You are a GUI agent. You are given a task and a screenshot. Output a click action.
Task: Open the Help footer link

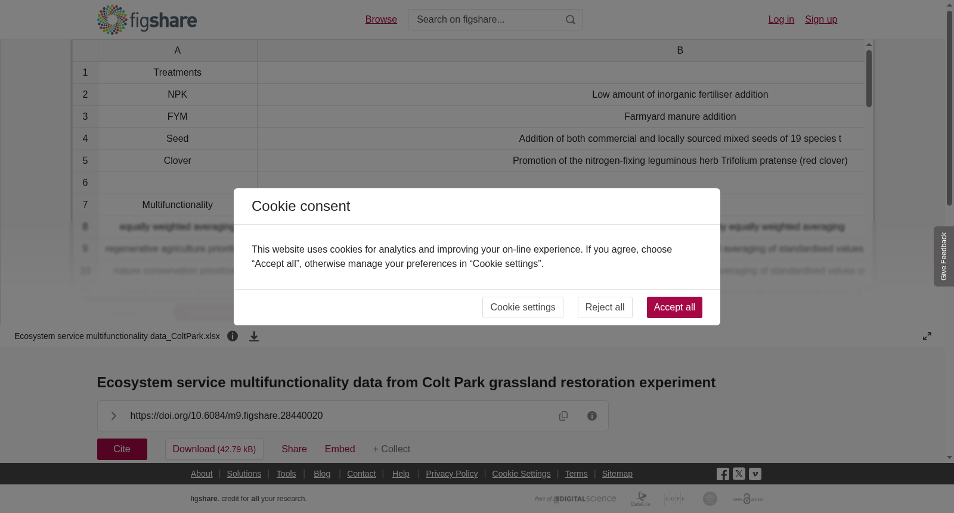point(401,474)
